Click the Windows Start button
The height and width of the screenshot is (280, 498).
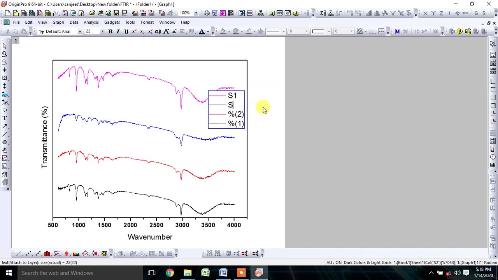9,273
